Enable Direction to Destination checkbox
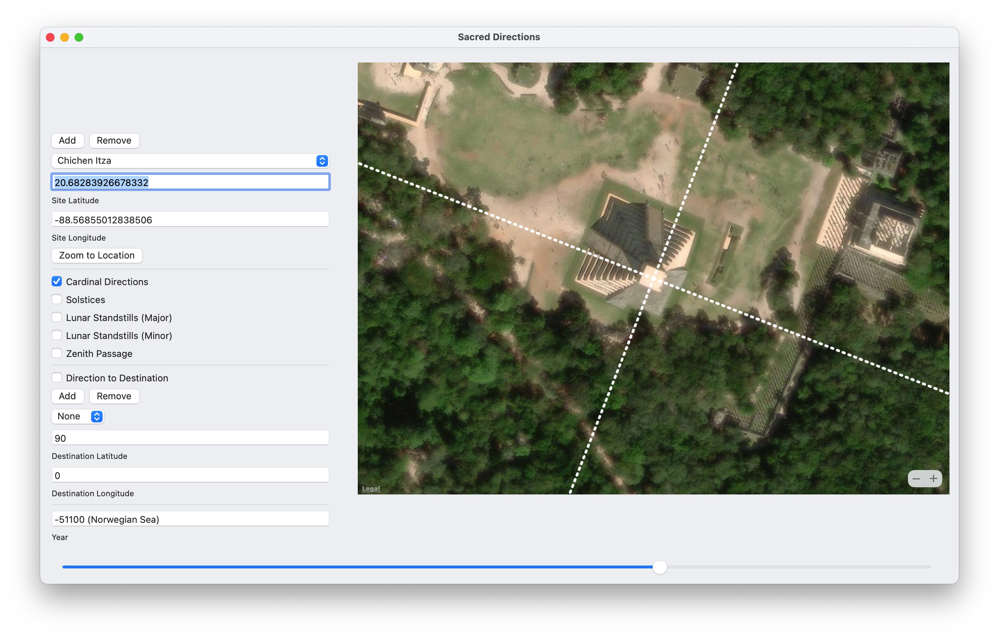The height and width of the screenshot is (637, 999). click(x=57, y=377)
